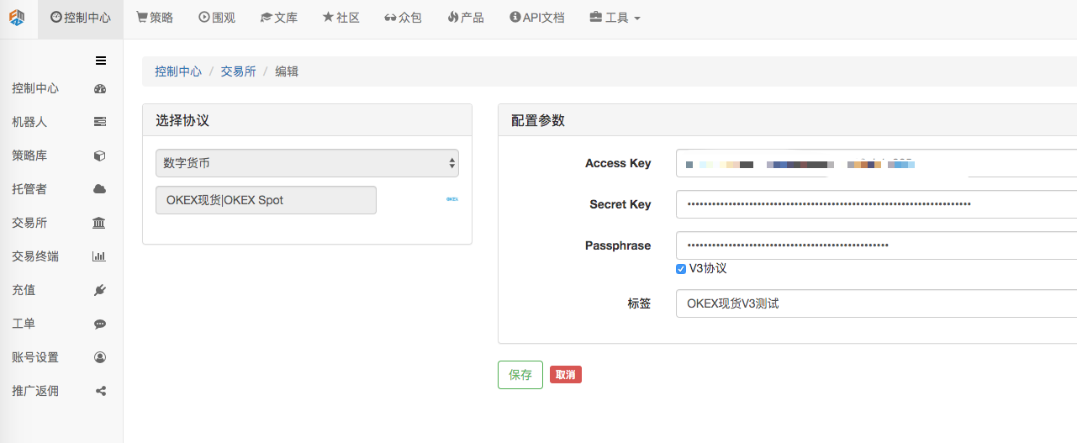Click the site logo icon in top-left
The width and height of the screenshot is (1077, 443).
point(17,18)
